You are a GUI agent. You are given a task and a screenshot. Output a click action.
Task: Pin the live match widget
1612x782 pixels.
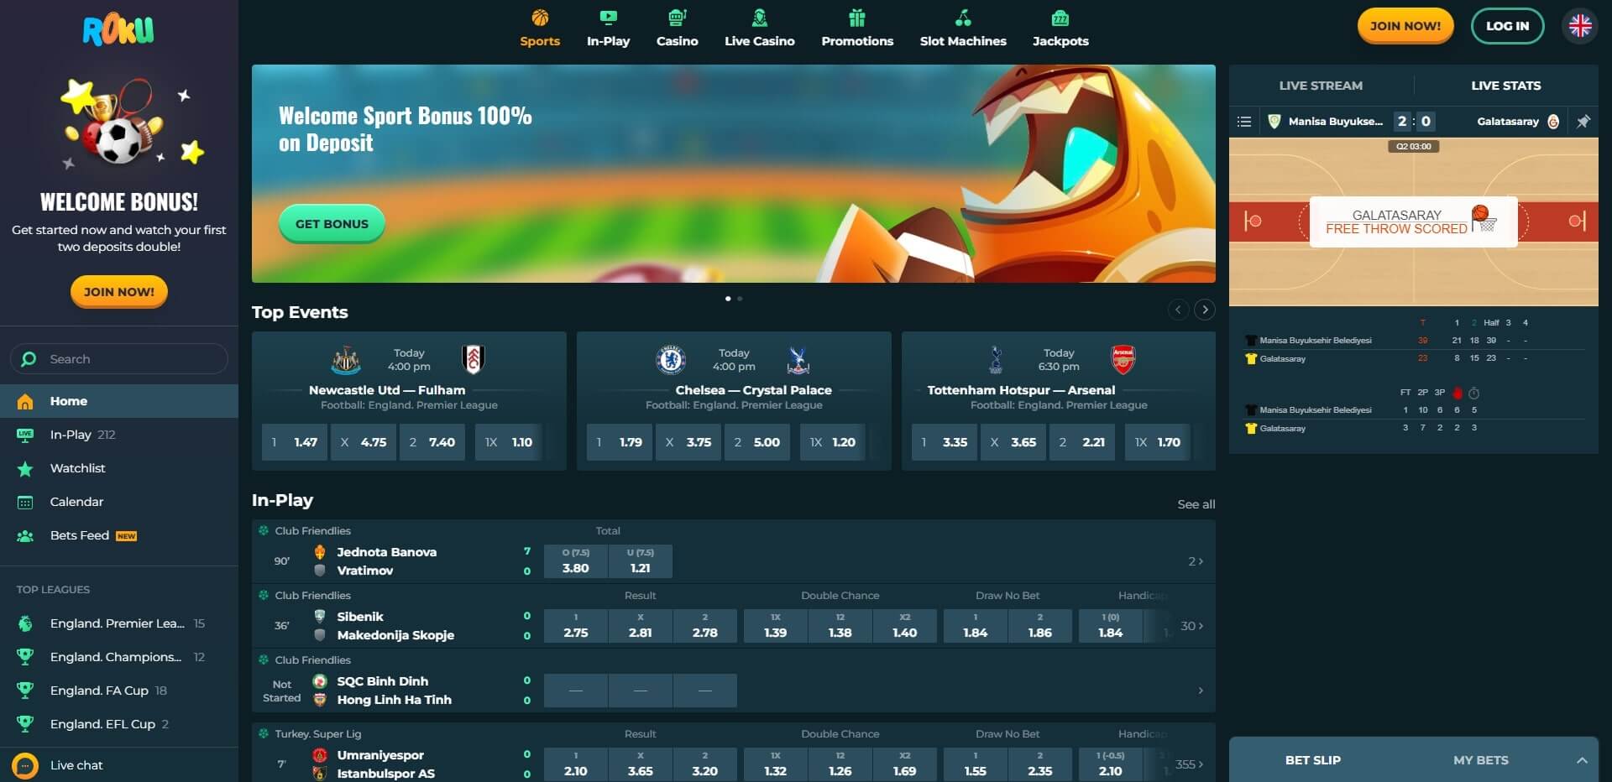pos(1583,122)
